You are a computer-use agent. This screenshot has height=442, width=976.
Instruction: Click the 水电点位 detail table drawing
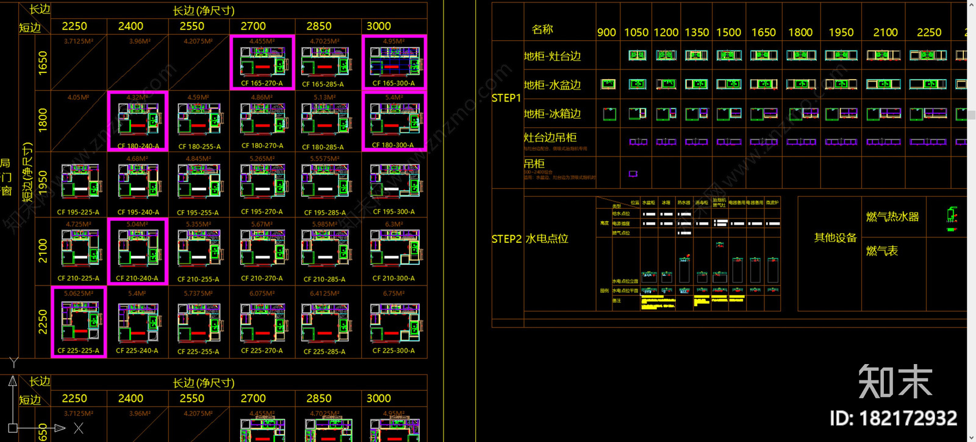689,254
